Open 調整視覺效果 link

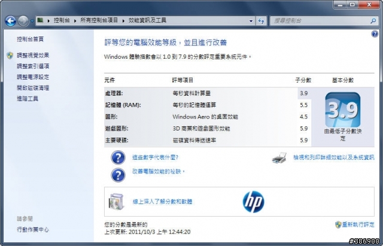point(33,56)
